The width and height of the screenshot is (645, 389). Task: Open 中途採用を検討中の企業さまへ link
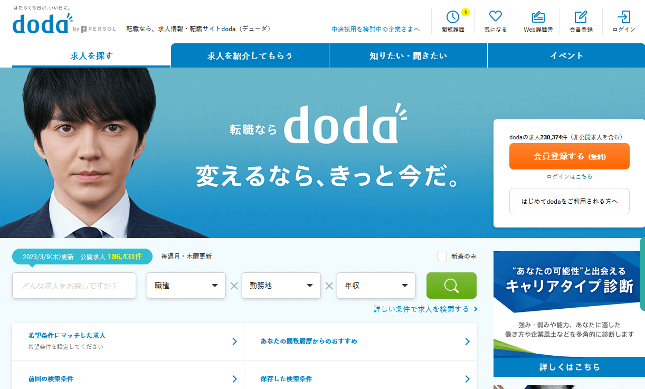point(376,30)
